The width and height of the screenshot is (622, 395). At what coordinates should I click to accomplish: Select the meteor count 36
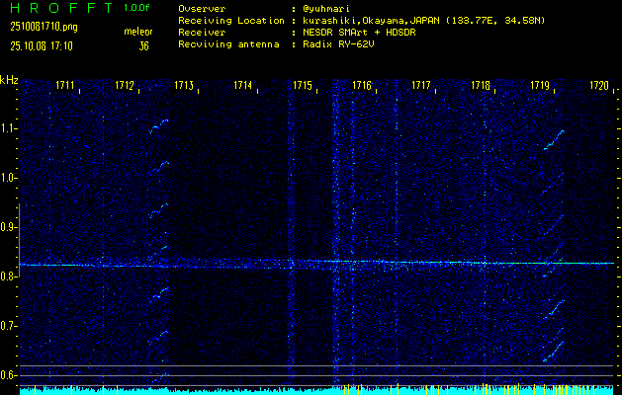point(143,46)
